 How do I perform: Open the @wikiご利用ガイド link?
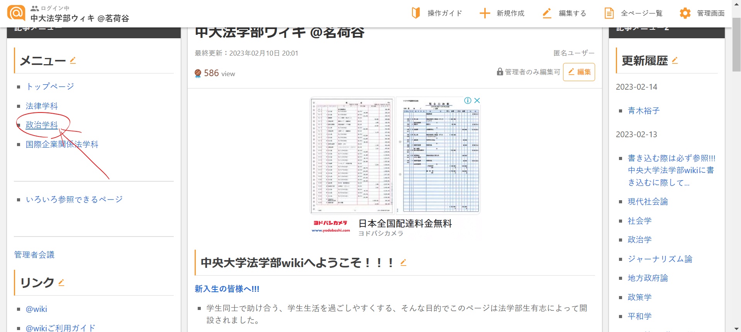(x=60, y=328)
